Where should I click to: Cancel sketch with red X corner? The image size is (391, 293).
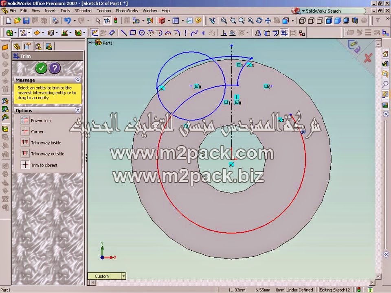click(368, 58)
